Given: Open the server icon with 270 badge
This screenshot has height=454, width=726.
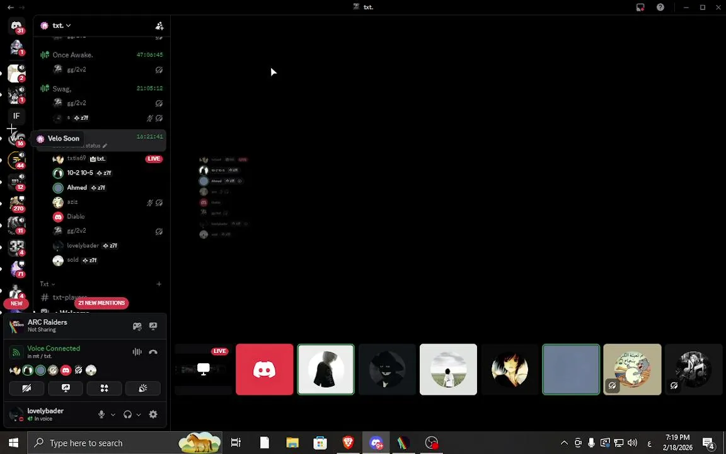Looking at the screenshot, I should pyautogui.click(x=16, y=204).
